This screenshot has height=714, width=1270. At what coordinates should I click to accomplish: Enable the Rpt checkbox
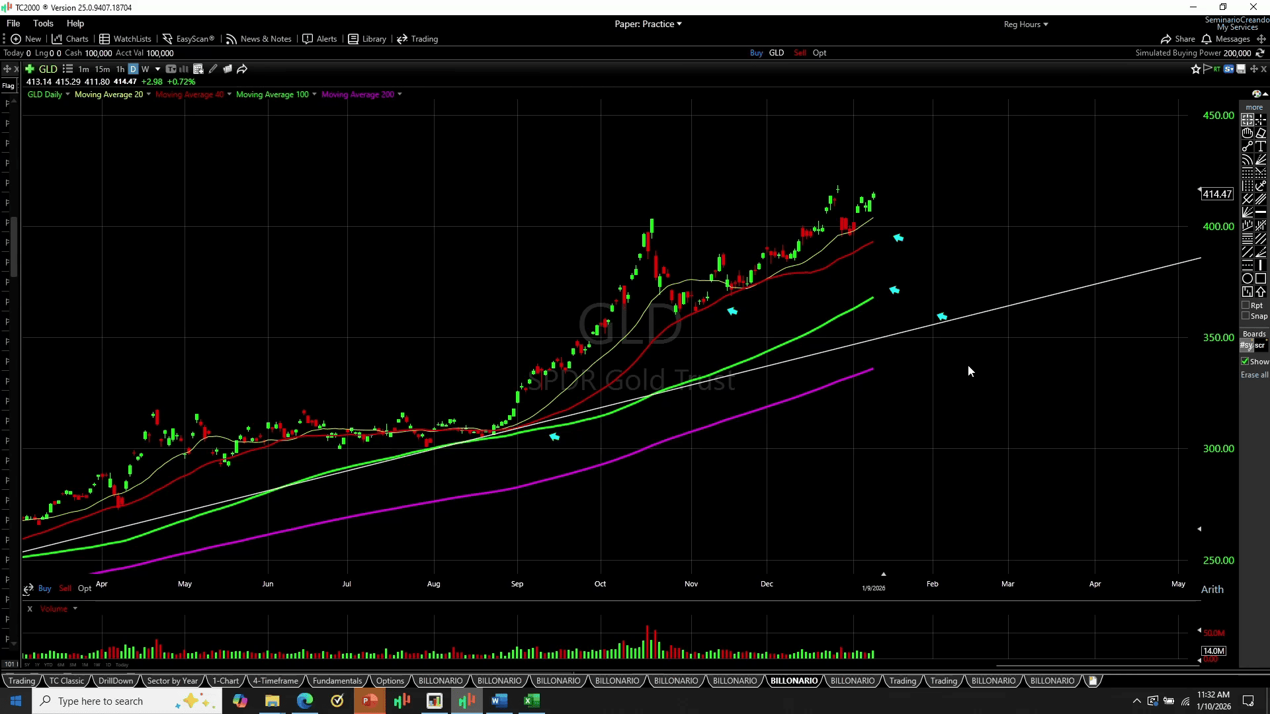[x=1246, y=305]
